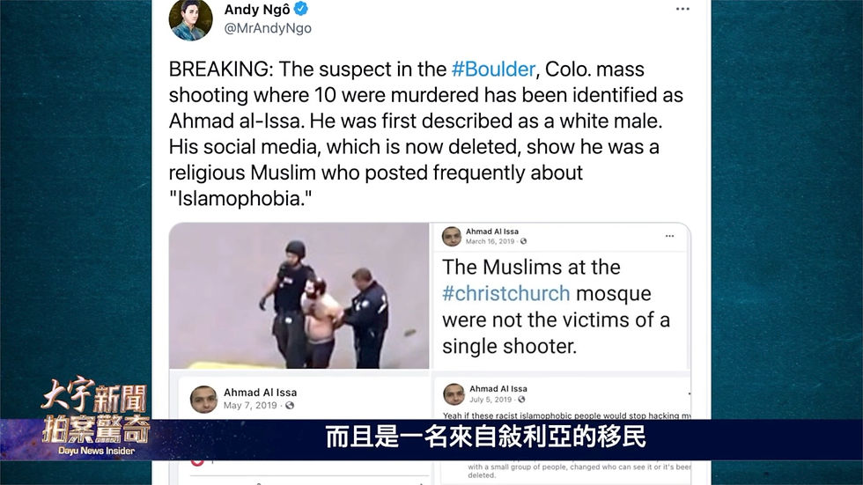Click Andy Ngô's profile avatar
This screenshot has width=863, height=485.
coord(190,19)
